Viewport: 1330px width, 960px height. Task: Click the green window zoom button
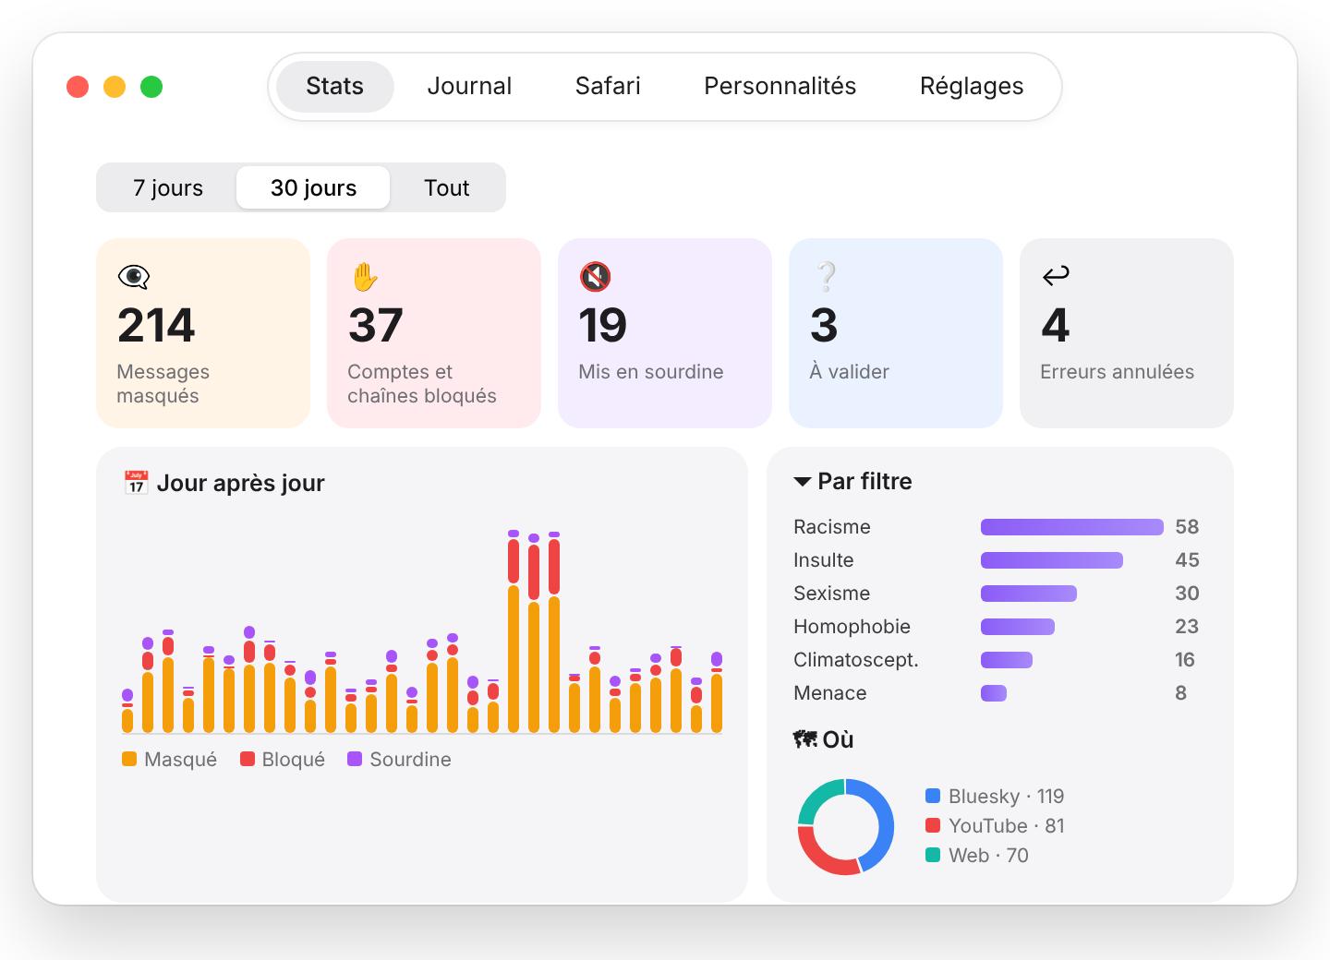tap(151, 87)
